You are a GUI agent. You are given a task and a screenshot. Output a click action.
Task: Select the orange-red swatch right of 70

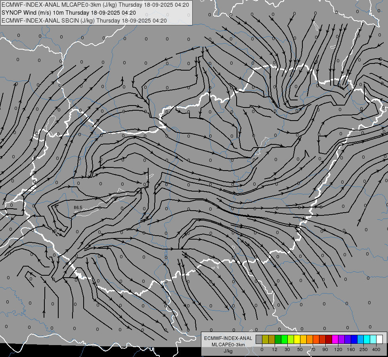point(316,339)
